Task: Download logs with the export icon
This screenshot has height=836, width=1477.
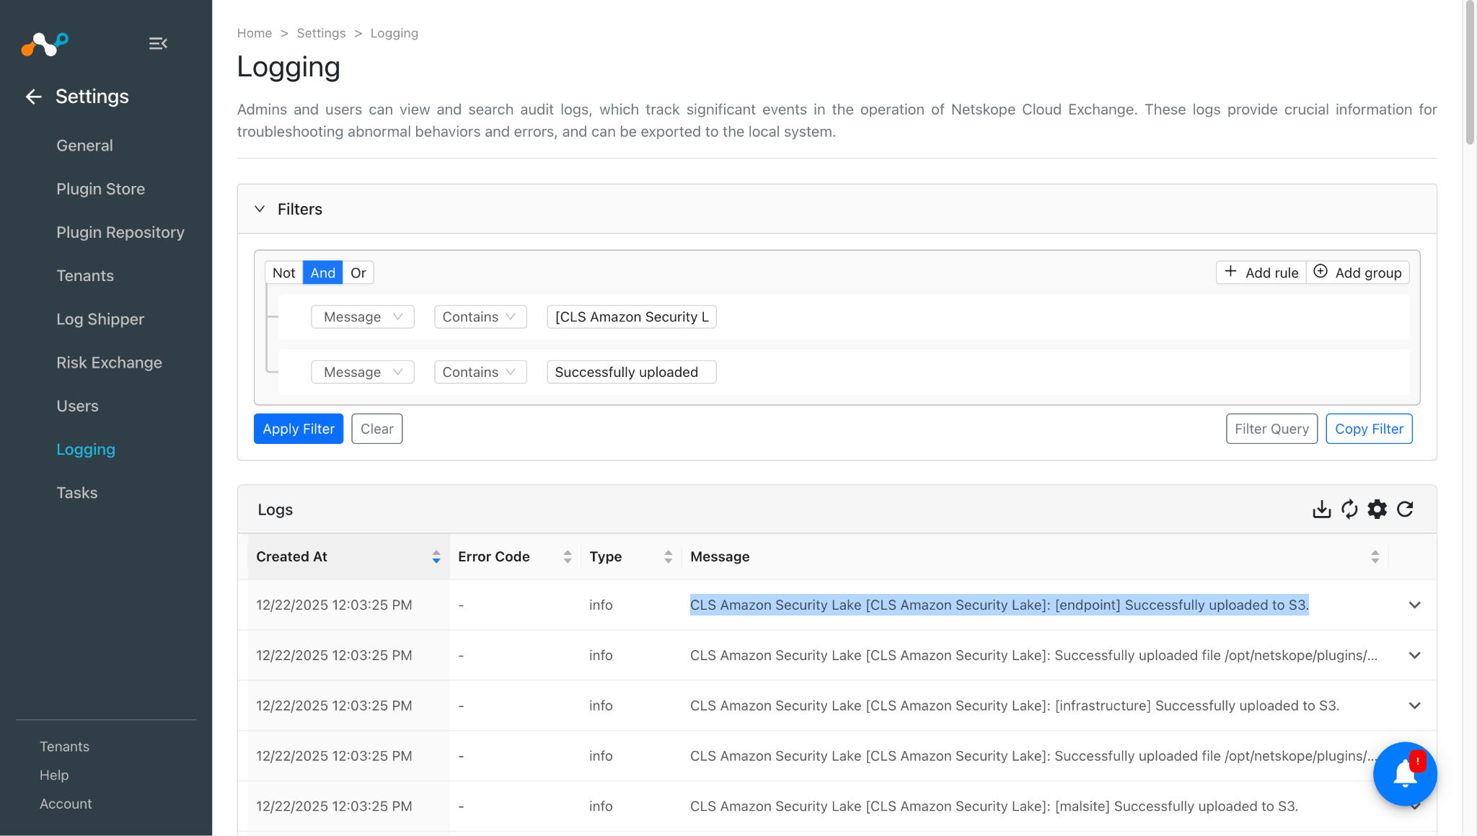Action: pyautogui.click(x=1321, y=510)
